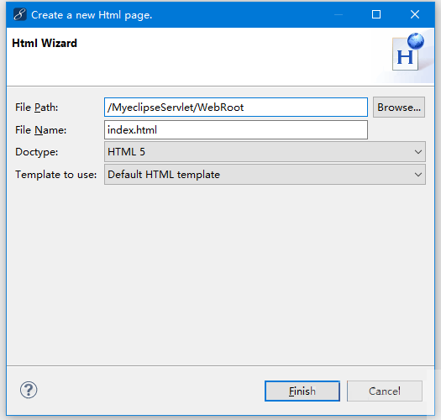
Task: Click the Doctype label
Action: [37, 152]
